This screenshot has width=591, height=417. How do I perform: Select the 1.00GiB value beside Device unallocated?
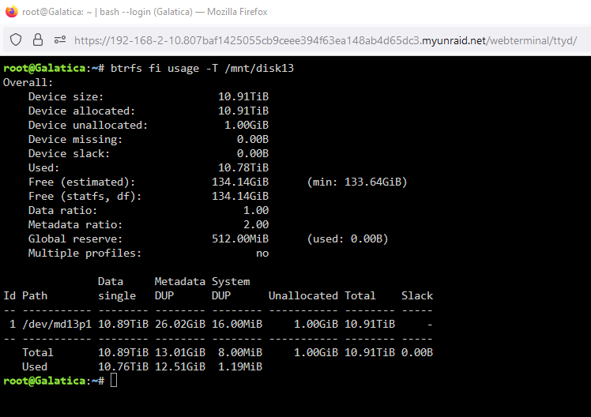(247, 125)
